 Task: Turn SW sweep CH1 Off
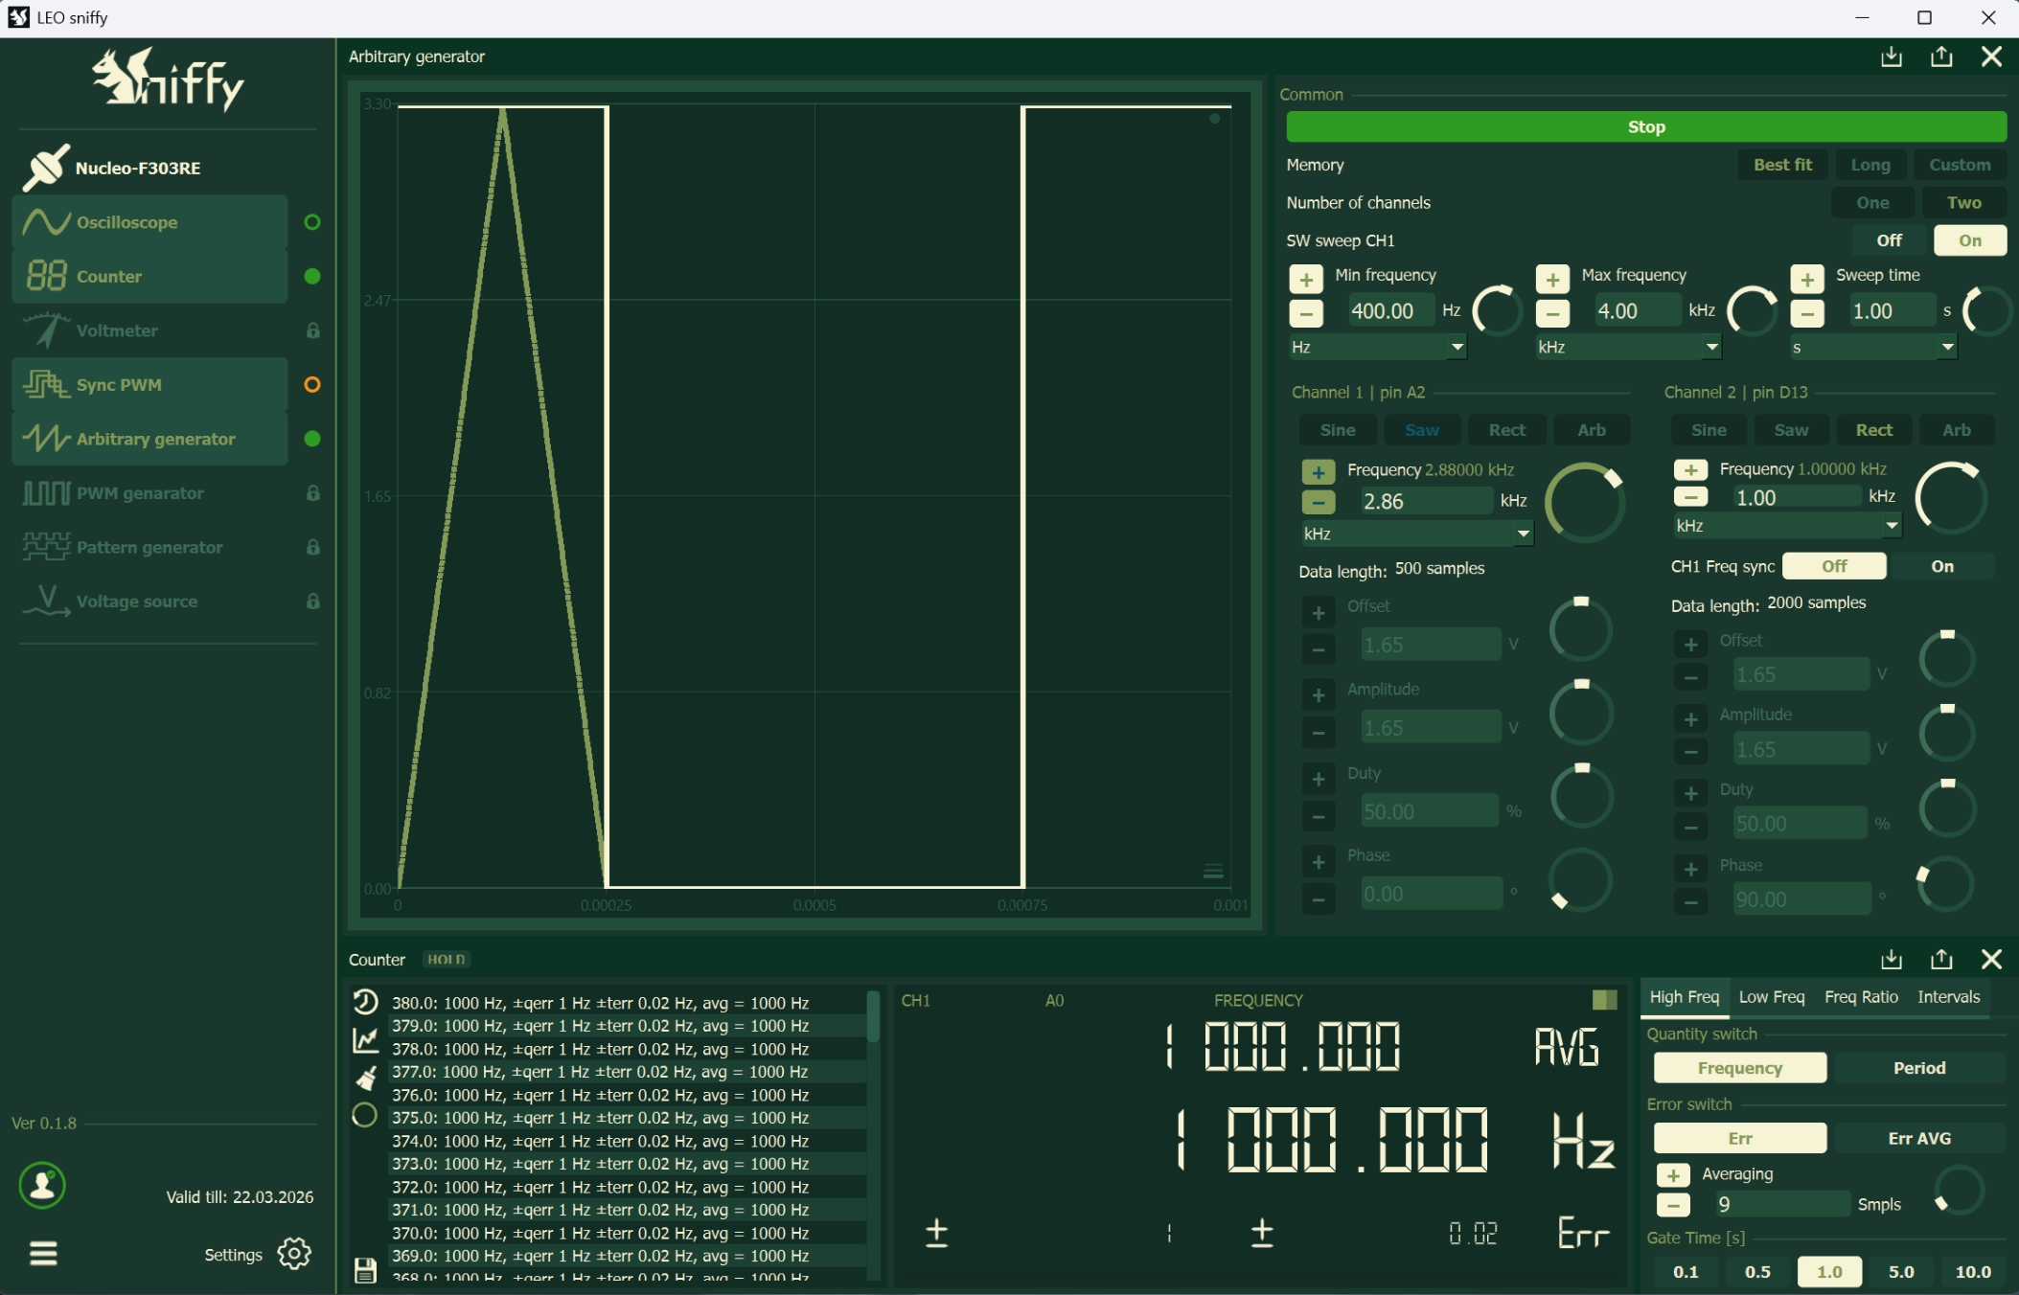pos(1889,240)
